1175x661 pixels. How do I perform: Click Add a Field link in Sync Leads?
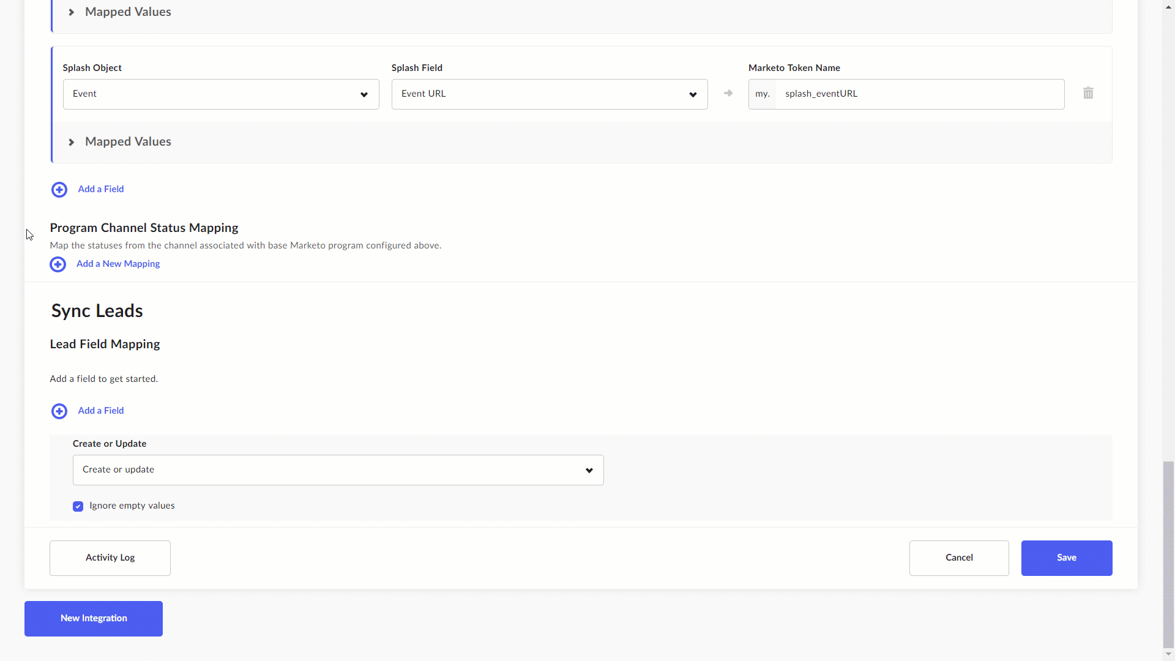coord(101,411)
